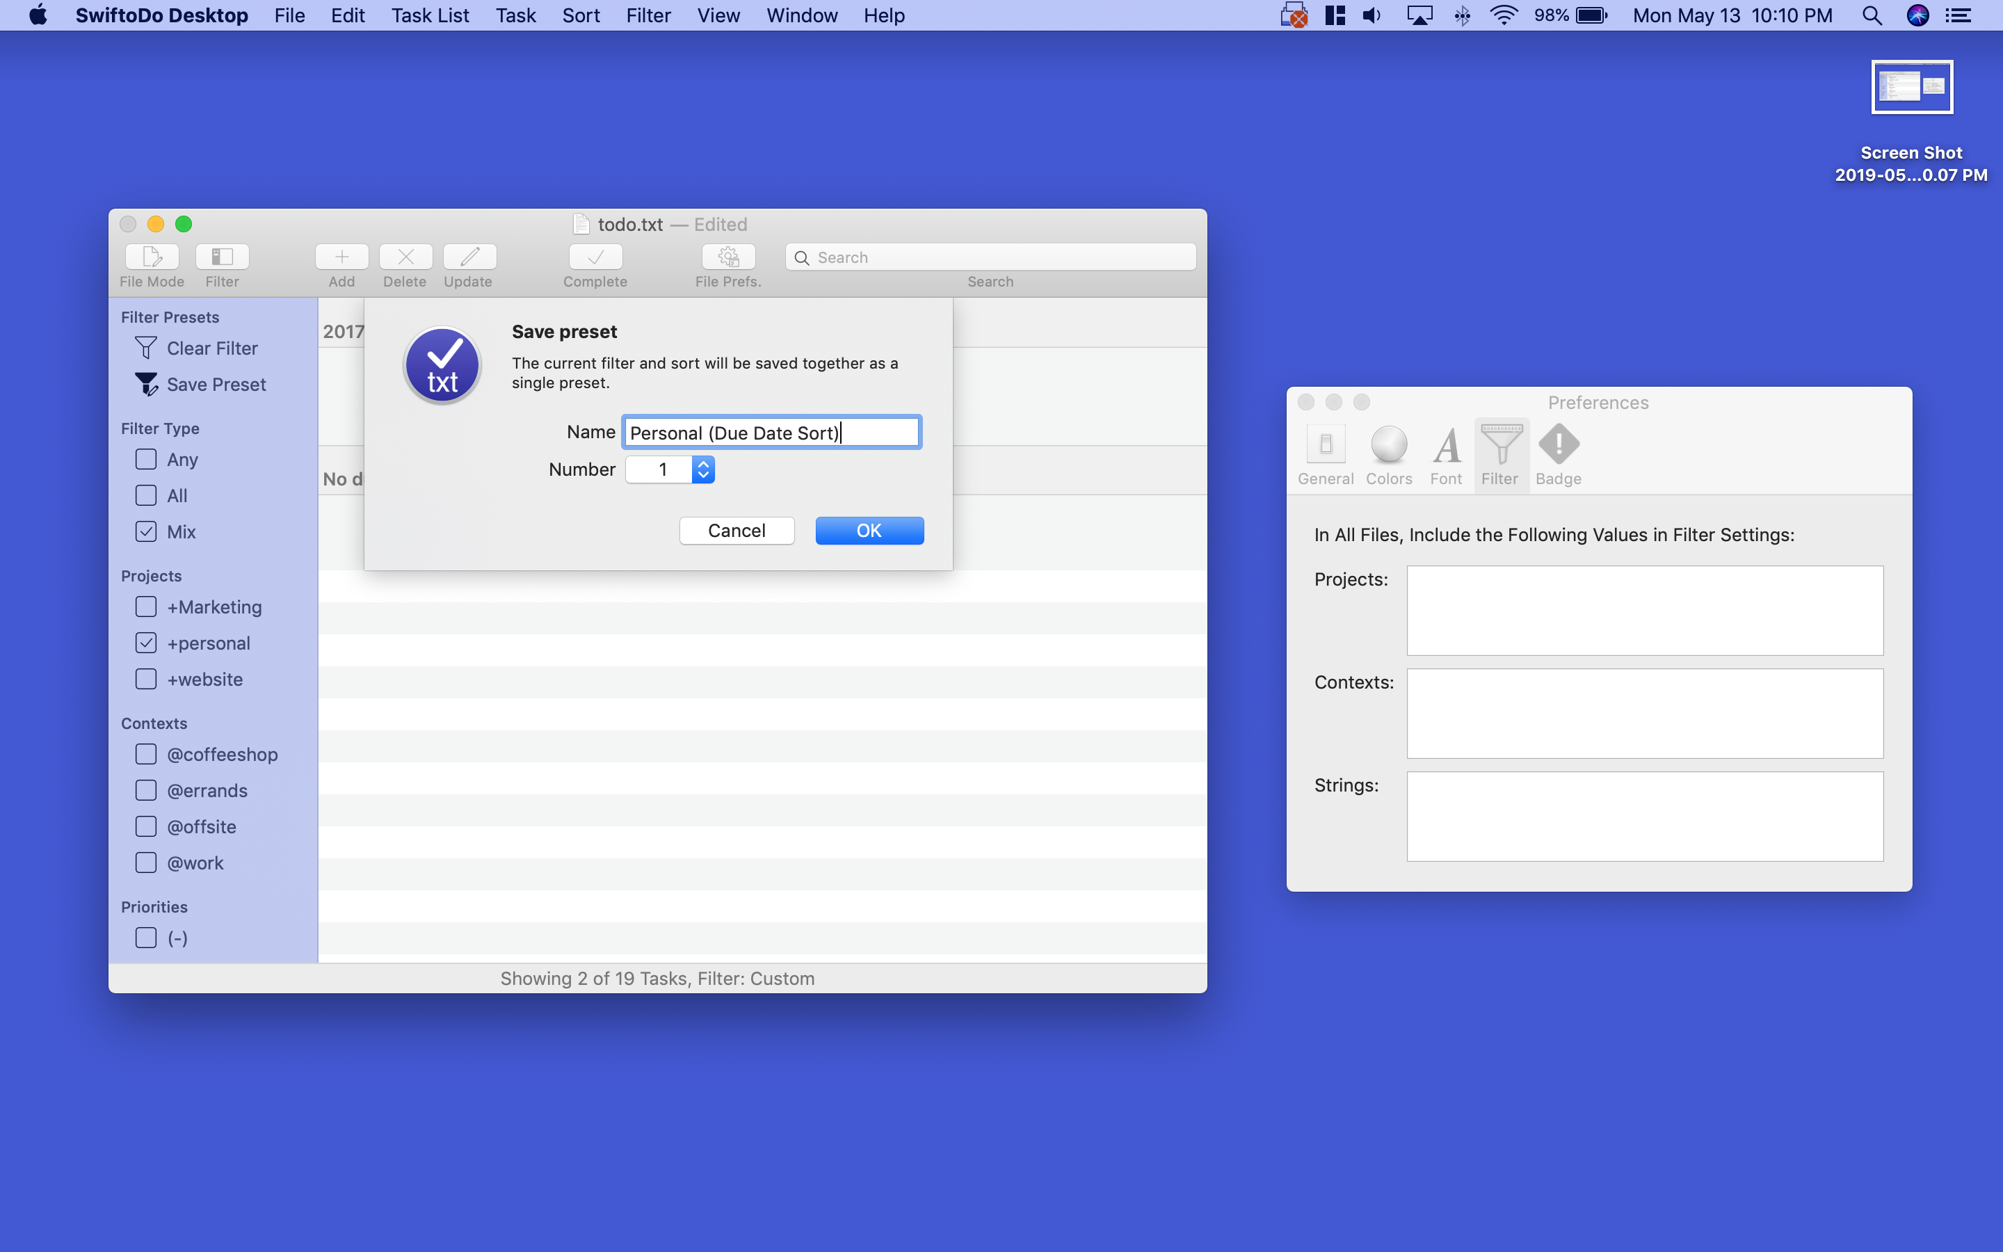Increment the preset Number stepper
This screenshot has width=2003, height=1252.
tap(702, 463)
